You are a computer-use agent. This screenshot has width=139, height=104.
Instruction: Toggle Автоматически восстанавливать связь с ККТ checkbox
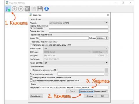pos(31,45)
